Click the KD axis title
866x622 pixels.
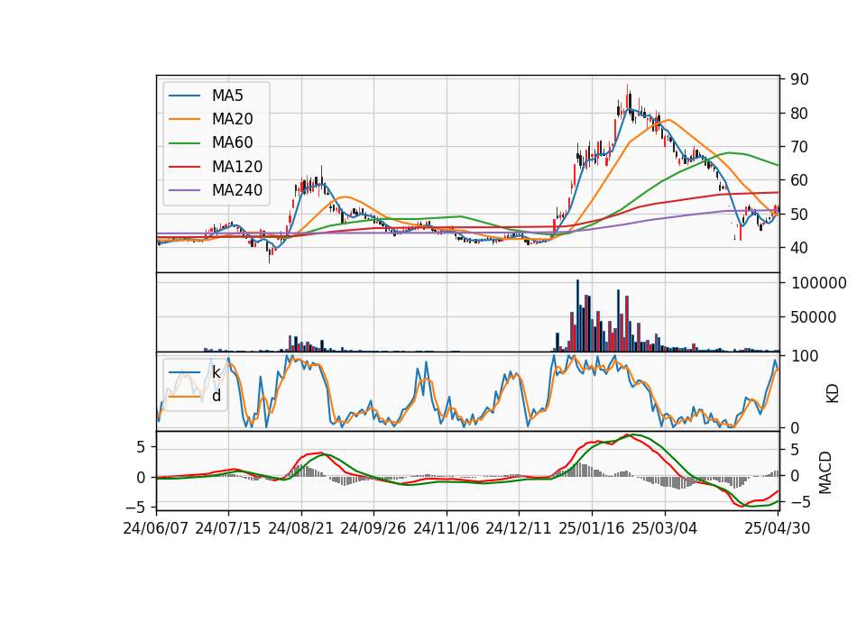click(833, 394)
